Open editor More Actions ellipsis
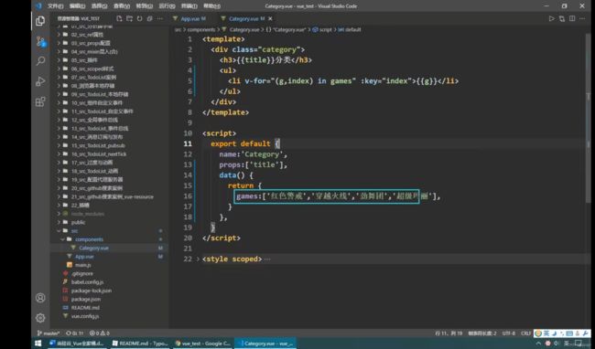The width and height of the screenshot is (595, 349). 582,18
